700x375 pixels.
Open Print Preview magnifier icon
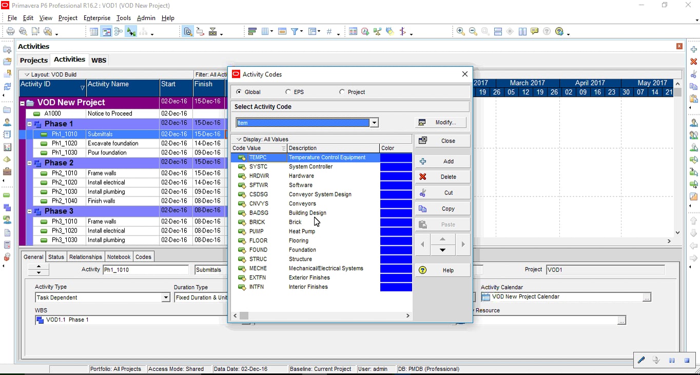click(23, 31)
